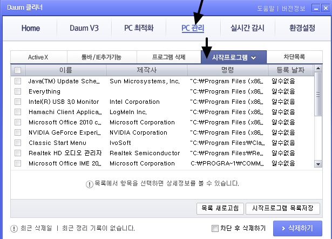Click the list scrollbar up arrow
The height and width of the screenshot is (239, 332).
pos(318,69)
